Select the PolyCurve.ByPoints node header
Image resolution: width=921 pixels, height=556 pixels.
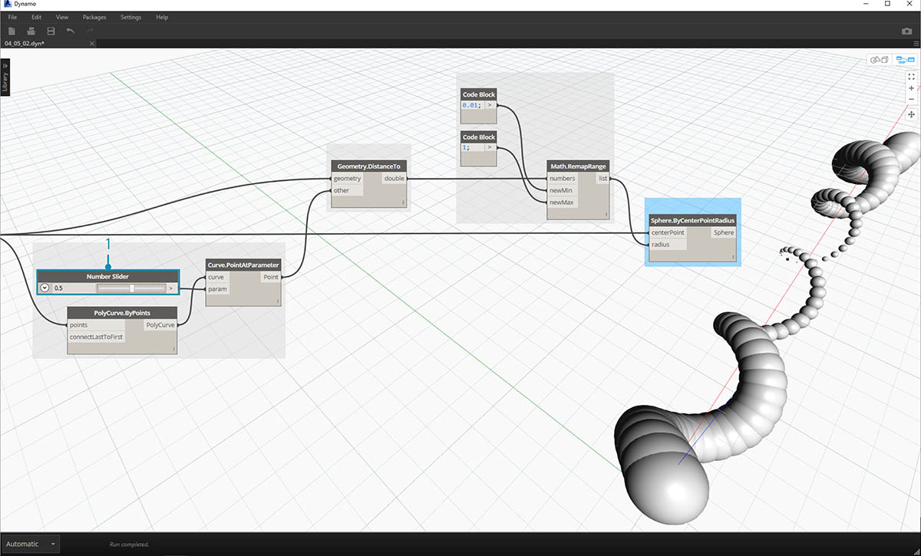[x=123, y=313]
